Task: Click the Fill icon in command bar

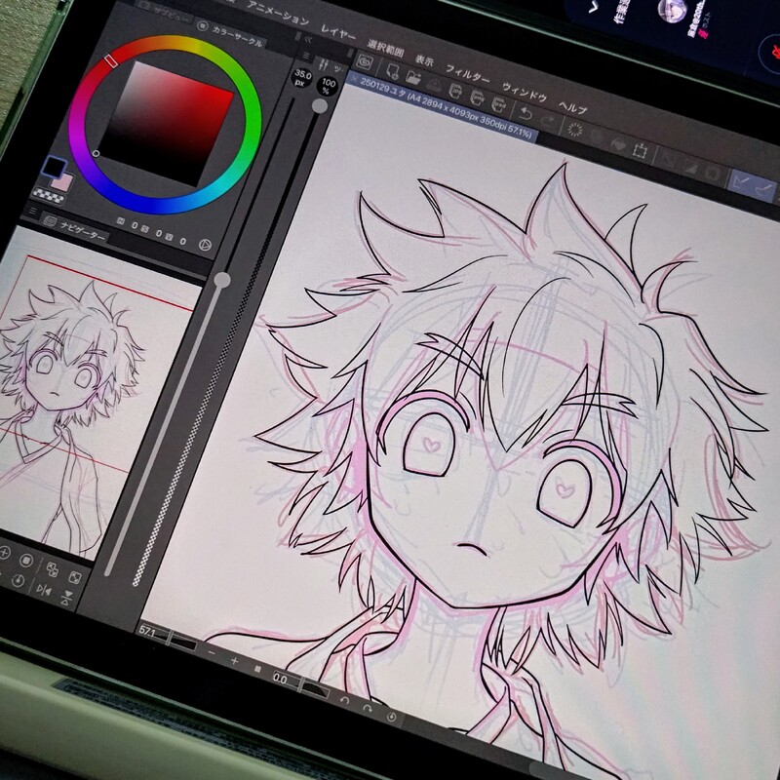Action: coord(618,144)
